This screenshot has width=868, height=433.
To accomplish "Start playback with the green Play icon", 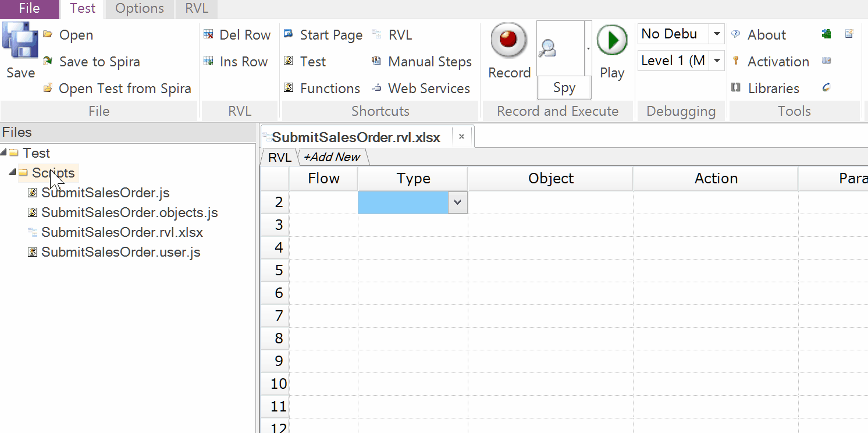I will [x=612, y=40].
